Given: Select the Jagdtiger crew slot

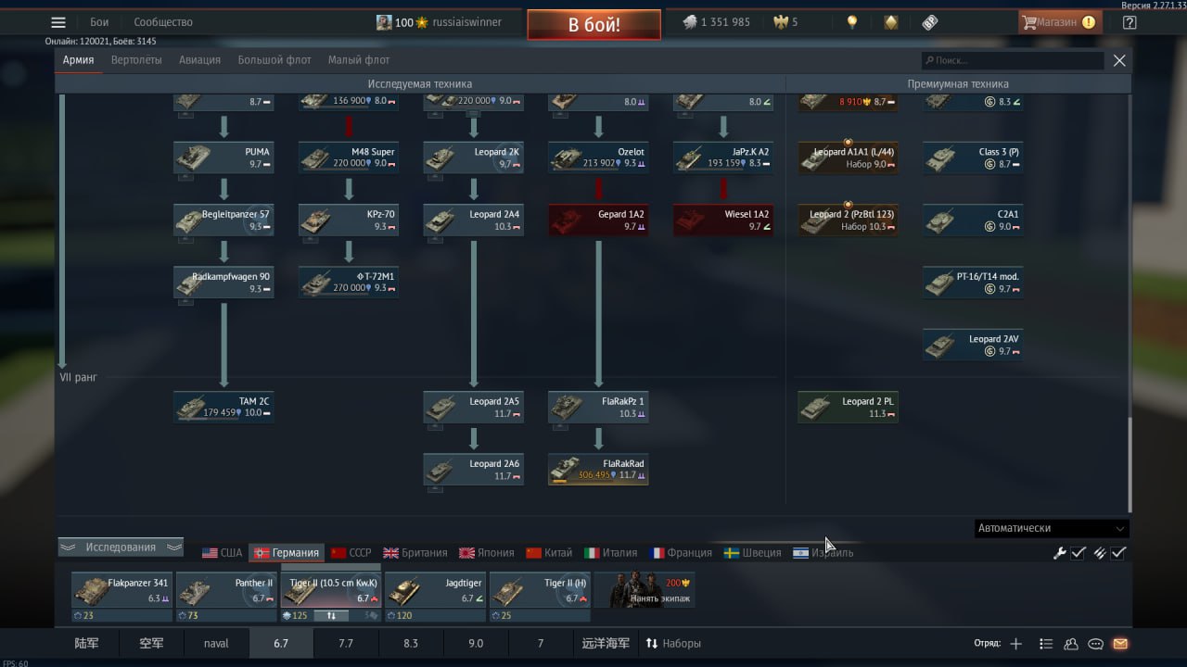Looking at the screenshot, I should [435, 597].
